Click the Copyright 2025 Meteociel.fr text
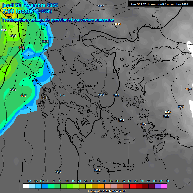Image resolution: width=193 pixels, height=193 pixels. 107,191
